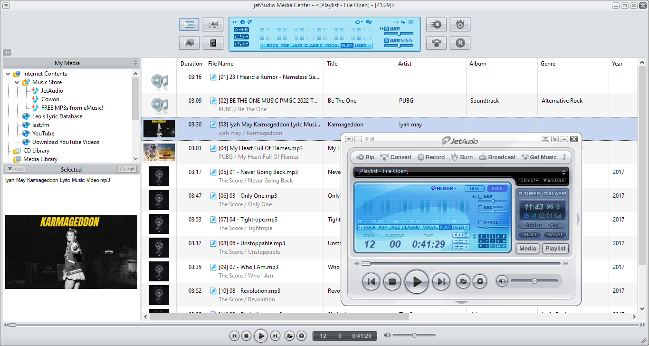Click Burn in the JetAudio player toolbar
The height and width of the screenshot is (346, 649).
462,157
